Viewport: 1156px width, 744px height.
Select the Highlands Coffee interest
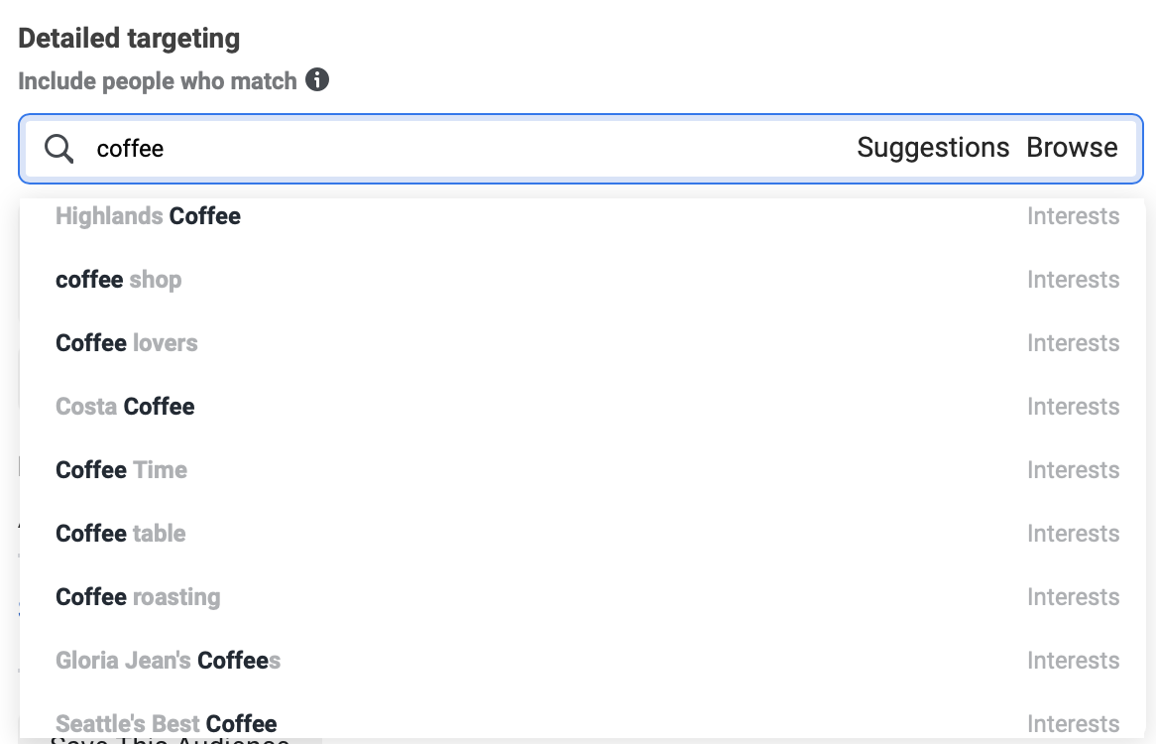pos(149,216)
